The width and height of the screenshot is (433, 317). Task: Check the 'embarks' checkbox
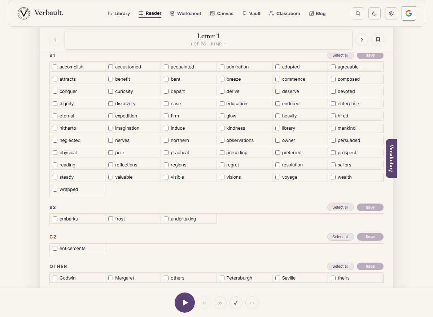(x=55, y=219)
